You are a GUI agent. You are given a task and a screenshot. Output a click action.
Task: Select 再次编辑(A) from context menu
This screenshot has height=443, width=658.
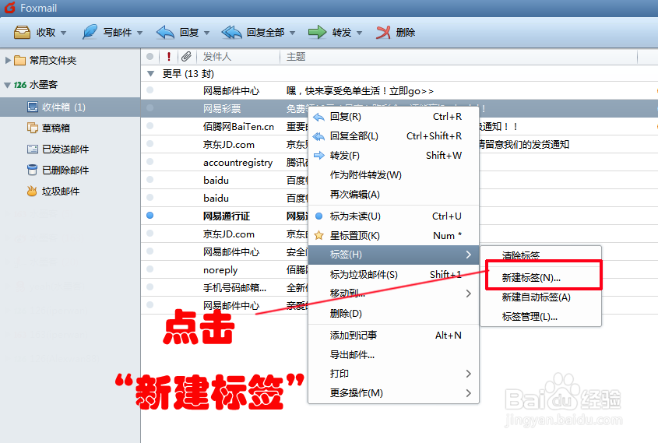(x=393, y=195)
